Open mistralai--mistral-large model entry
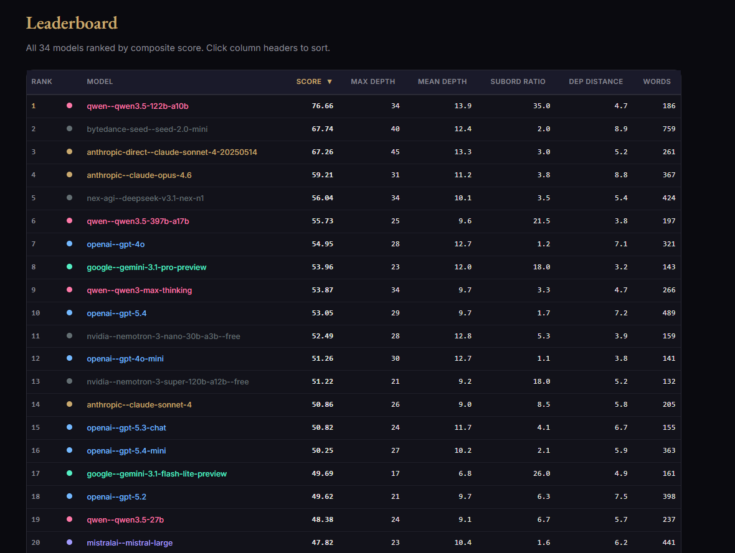735x553 pixels. pyautogui.click(x=130, y=542)
